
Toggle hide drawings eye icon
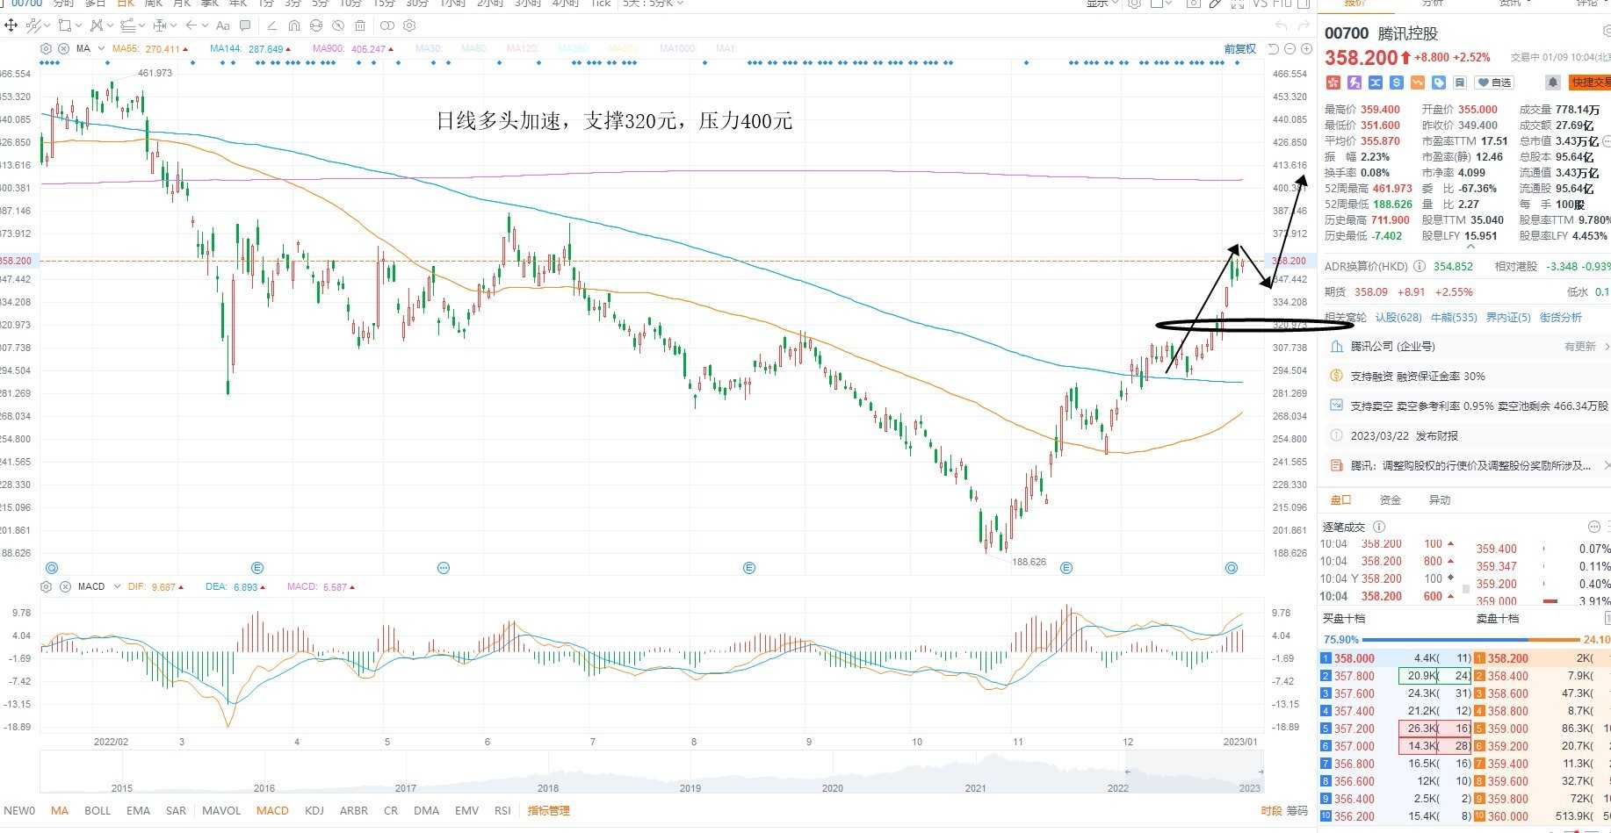pyautogui.click(x=338, y=25)
